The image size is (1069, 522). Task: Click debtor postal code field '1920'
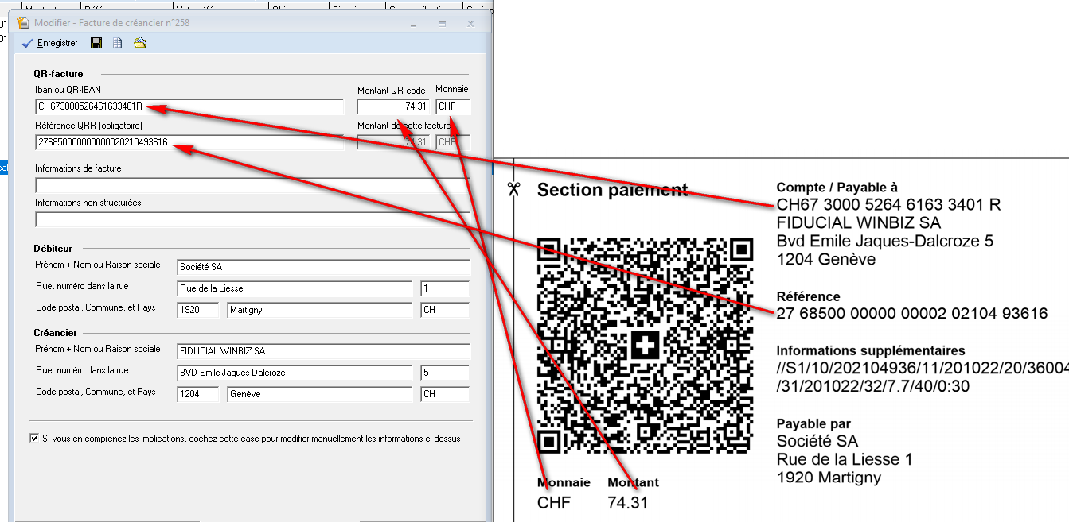click(197, 310)
